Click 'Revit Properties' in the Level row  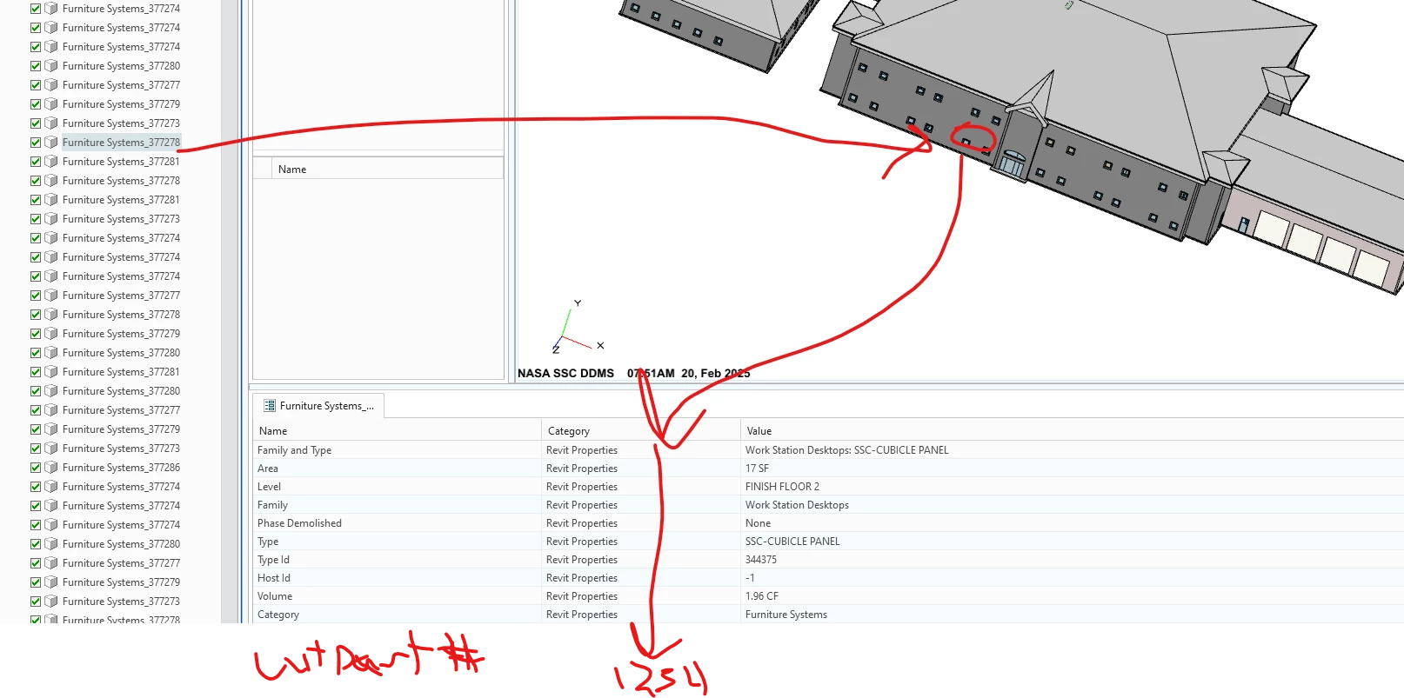click(x=582, y=487)
